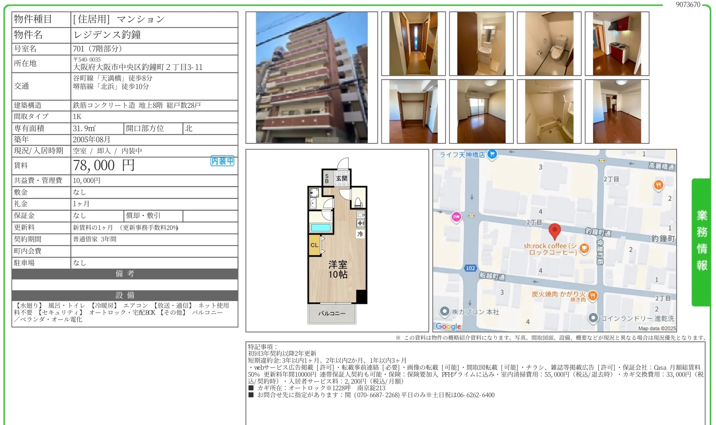The image size is (716, 425).
Task: Open the toilet room photo
Action: point(549,44)
